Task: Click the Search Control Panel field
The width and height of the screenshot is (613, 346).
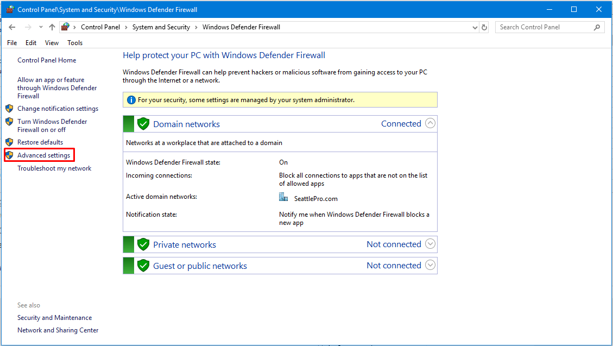Action: 544,27
